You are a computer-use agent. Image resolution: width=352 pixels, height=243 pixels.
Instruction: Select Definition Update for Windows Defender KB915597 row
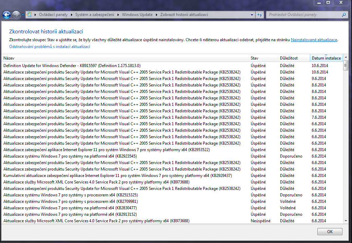(172, 66)
